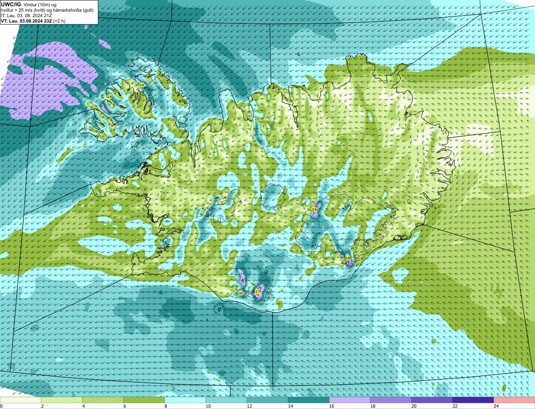Click the color bar tick label 18
This screenshot has width=535, height=409.
[x=373, y=406]
